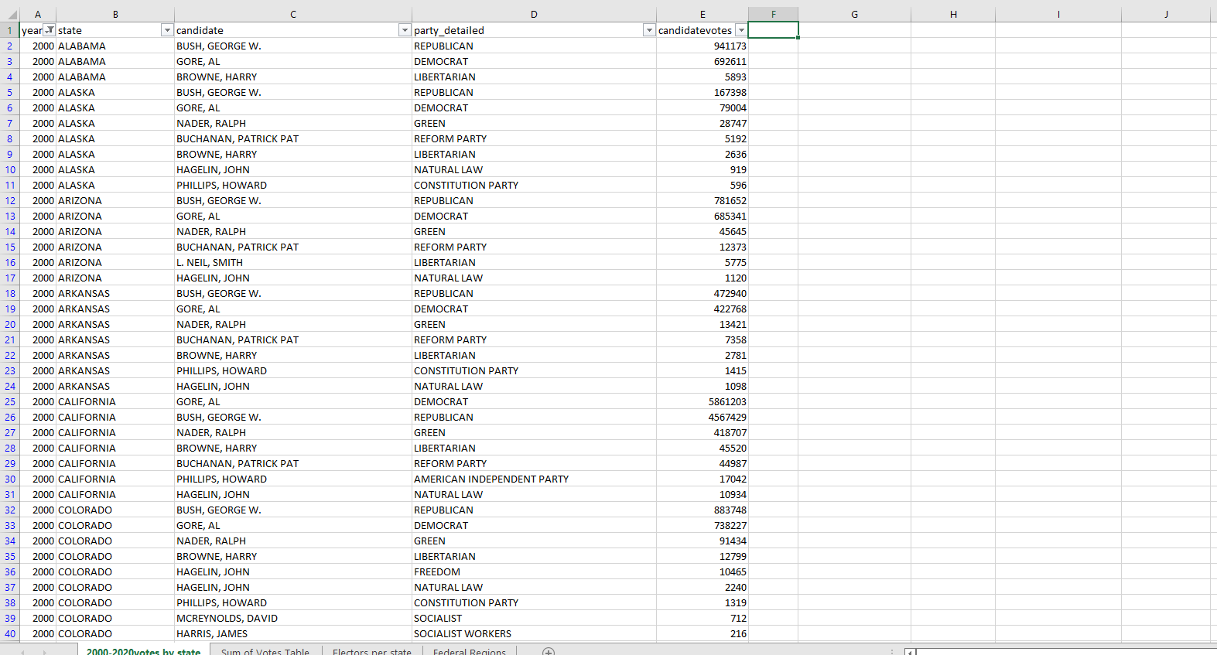Select row 40 header
1217x655 pixels.
click(x=10, y=633)
